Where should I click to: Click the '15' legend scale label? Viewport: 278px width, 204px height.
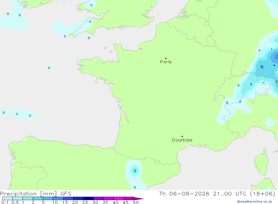pos(65,202)
